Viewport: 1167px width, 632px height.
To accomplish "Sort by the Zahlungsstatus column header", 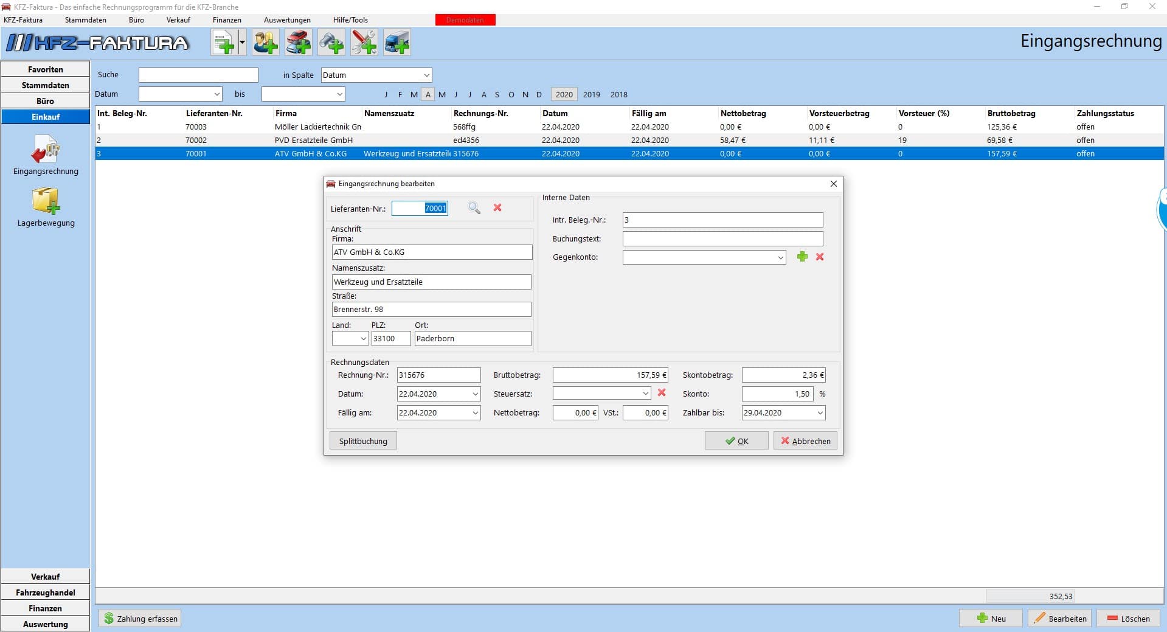I will click(x=1119, y=113).
